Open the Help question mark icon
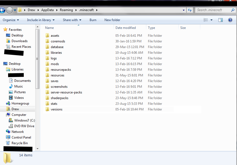 (x=230, y=20)
